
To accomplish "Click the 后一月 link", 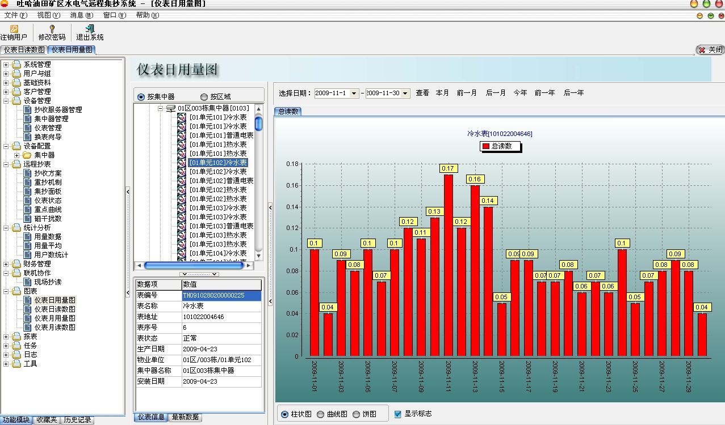I will 496,93.
